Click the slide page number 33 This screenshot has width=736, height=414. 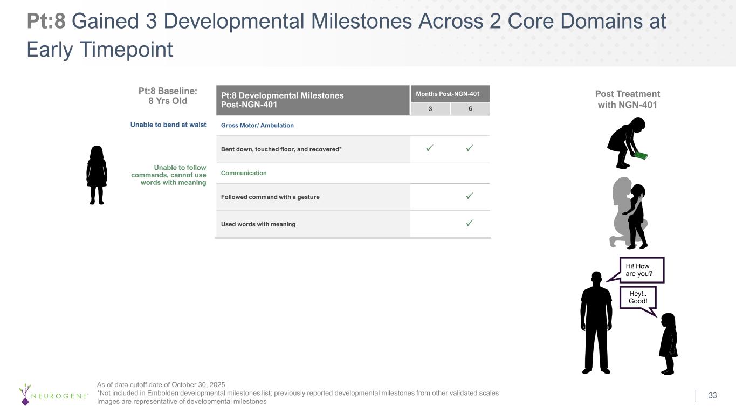(713, 396)
